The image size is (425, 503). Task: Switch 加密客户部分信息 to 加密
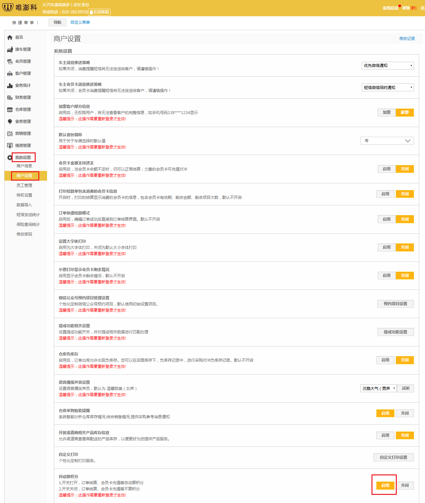tap(386, 112)
